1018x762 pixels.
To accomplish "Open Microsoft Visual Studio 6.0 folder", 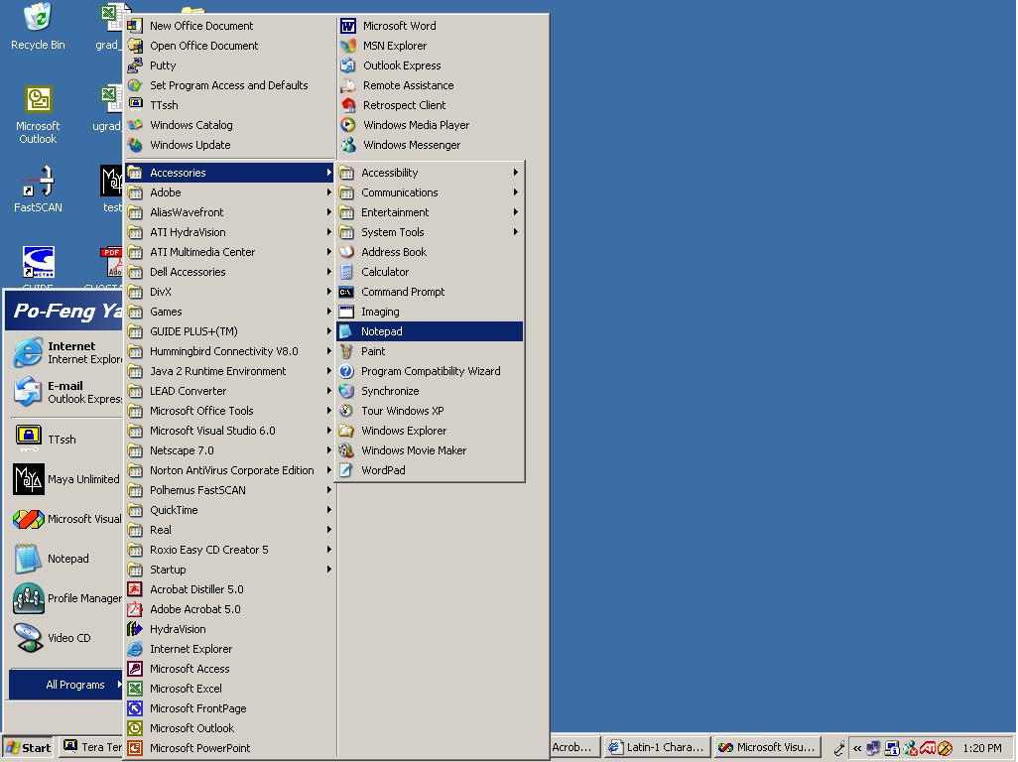I will point(230,431).
